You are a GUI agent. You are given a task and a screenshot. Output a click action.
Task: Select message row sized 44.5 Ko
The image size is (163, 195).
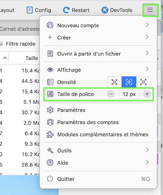click(20, 81)
